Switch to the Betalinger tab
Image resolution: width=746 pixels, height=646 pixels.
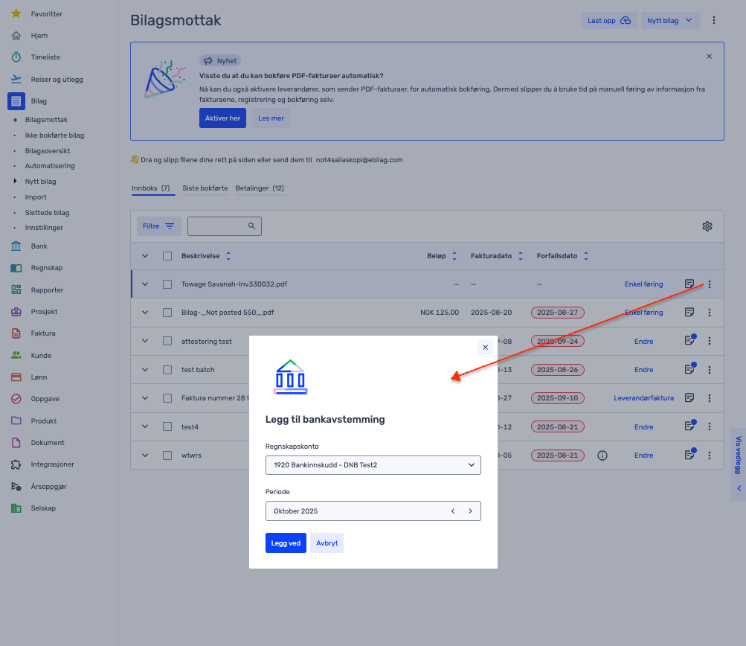[x=260, y=188]
